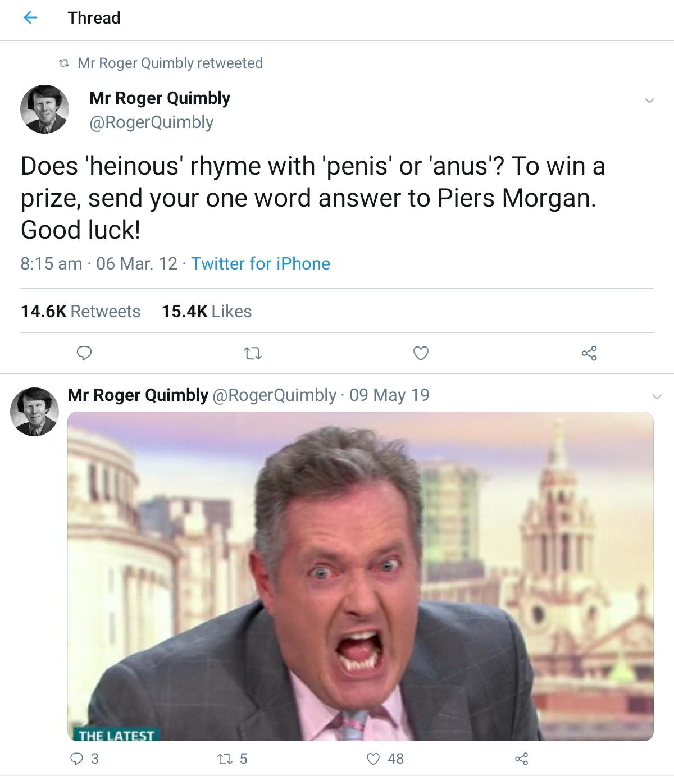674x776 pixels.
Task: Reply to the main 'heinous' tweet
Action: tap(84, 353)
